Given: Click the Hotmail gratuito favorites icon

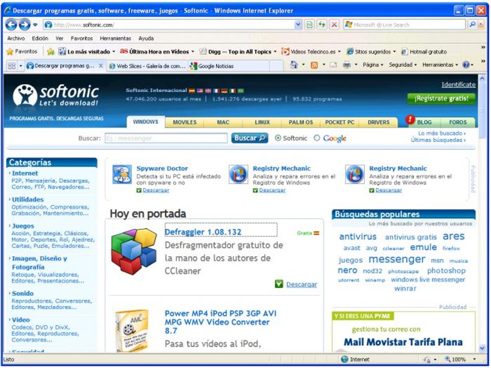Looking at the screenshot, I should (x=404, y=52).
